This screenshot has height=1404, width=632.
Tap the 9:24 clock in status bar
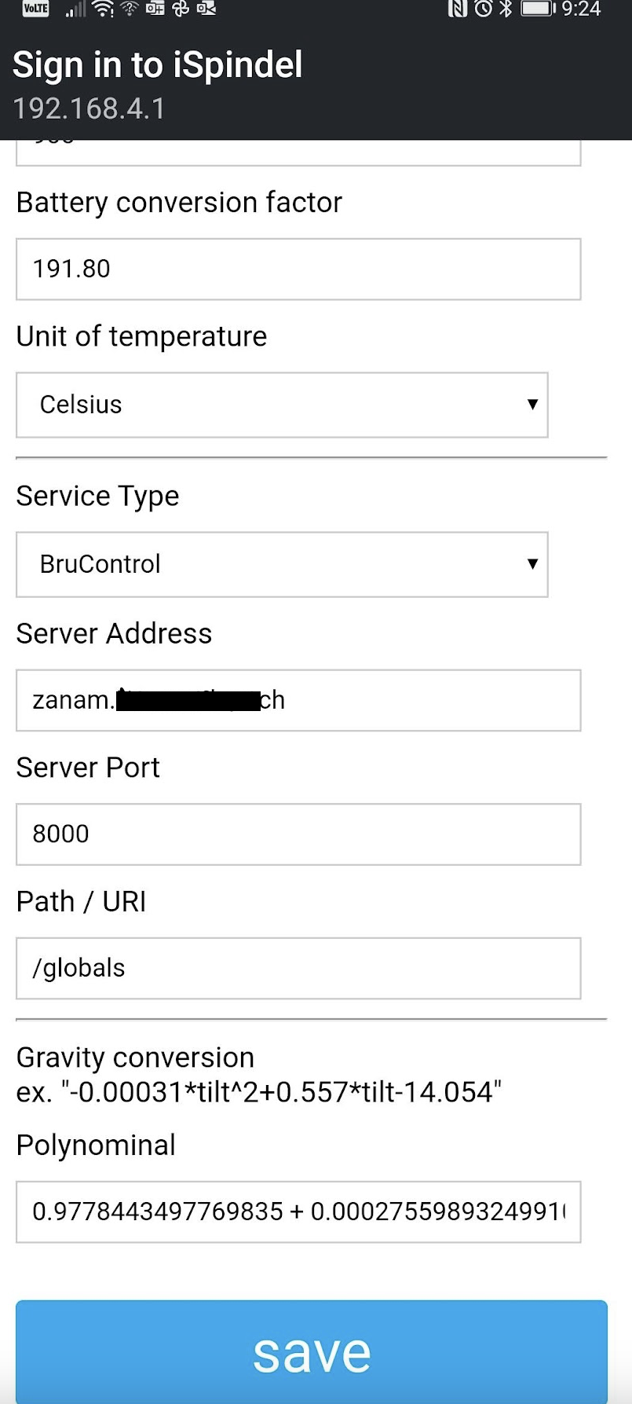click(x=581, y=9)
